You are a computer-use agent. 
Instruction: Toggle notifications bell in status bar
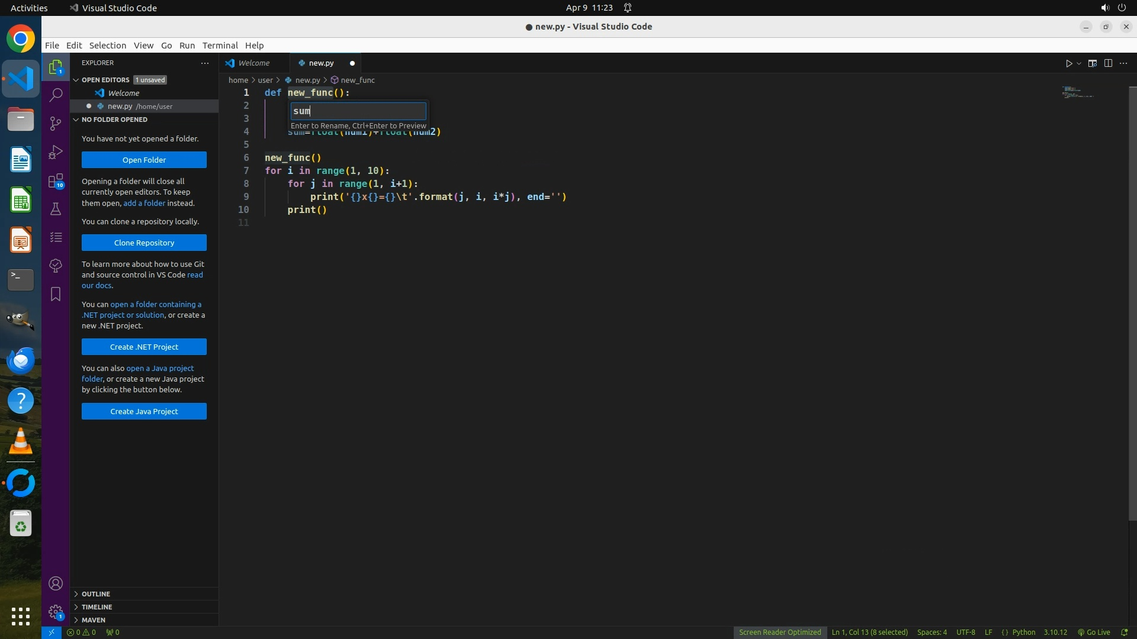1124,632
